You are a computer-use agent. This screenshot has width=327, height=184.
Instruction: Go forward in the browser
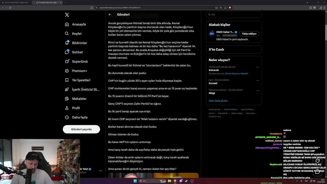click(x=6, y=8)
